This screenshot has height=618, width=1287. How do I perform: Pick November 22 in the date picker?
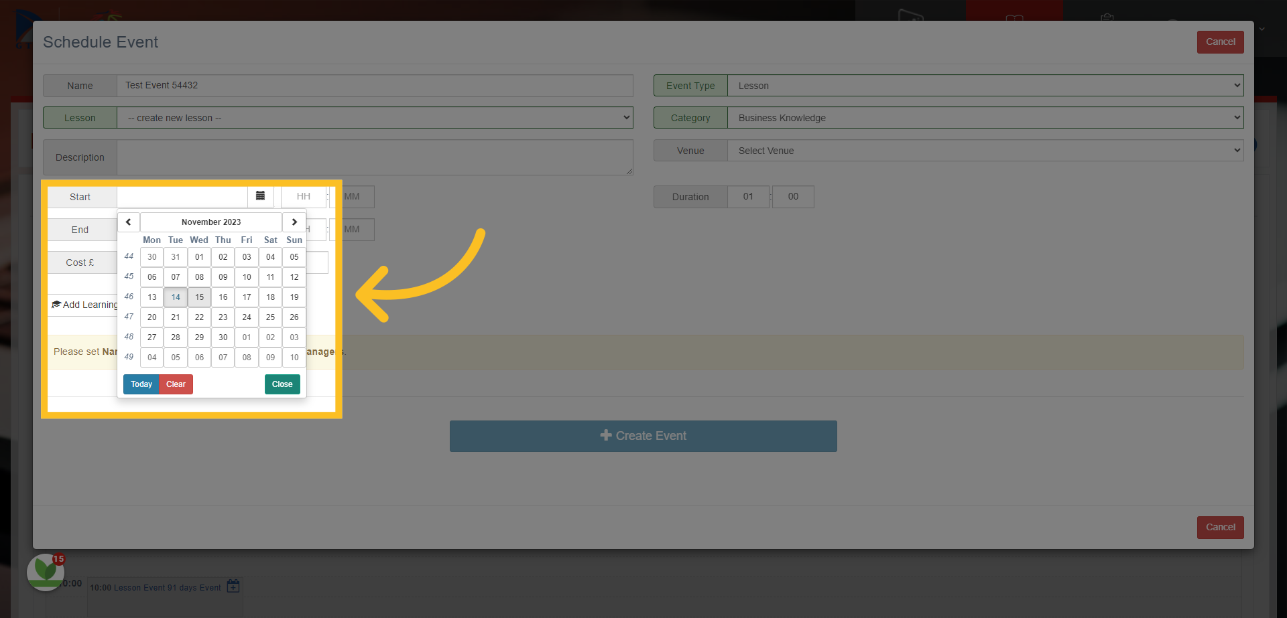tap(199, 317)
